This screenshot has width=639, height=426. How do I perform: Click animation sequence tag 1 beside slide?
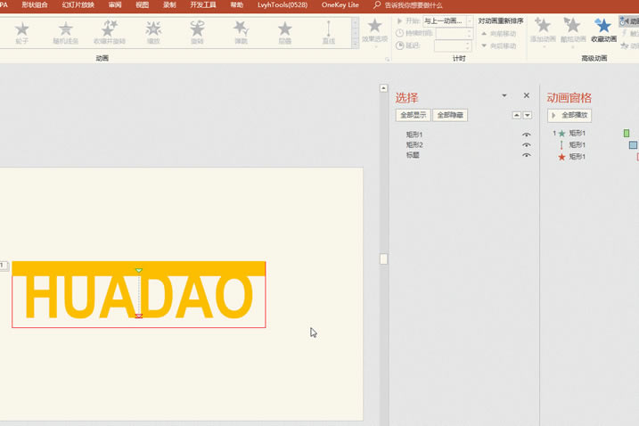tap(4, 266)
